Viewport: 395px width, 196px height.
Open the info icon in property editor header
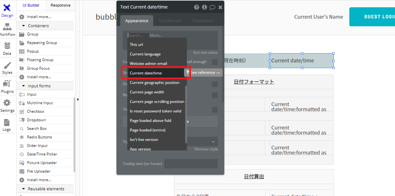click(204, 7)
